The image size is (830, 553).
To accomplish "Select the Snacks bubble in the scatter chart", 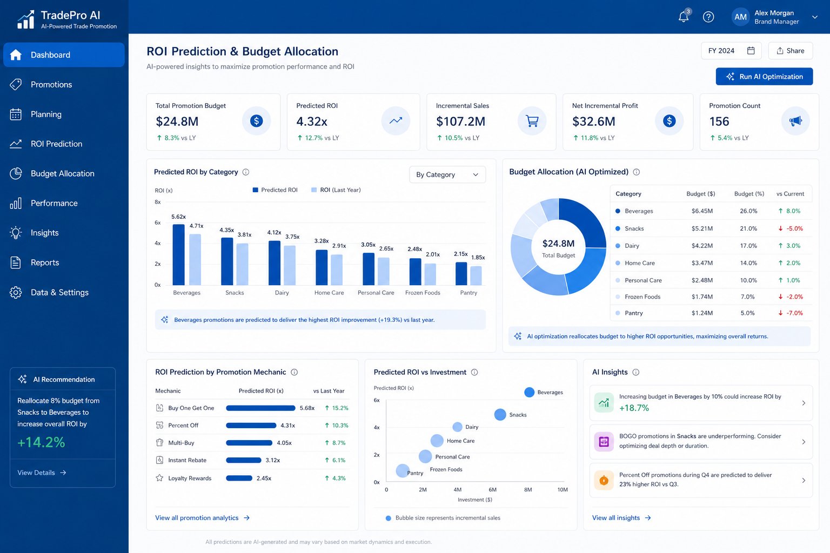I will (x=500, y=415).
